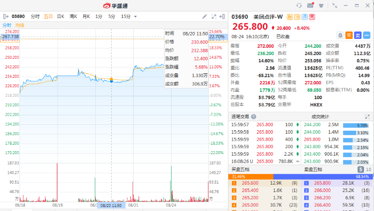Click the orange 31.46% bid ratio bar
This screenshot has width=374, height=211.
251,177
